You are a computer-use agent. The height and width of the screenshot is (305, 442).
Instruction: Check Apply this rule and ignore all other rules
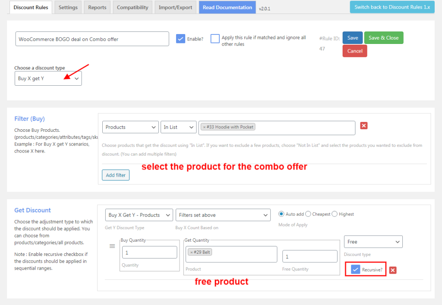pos(215,38)
